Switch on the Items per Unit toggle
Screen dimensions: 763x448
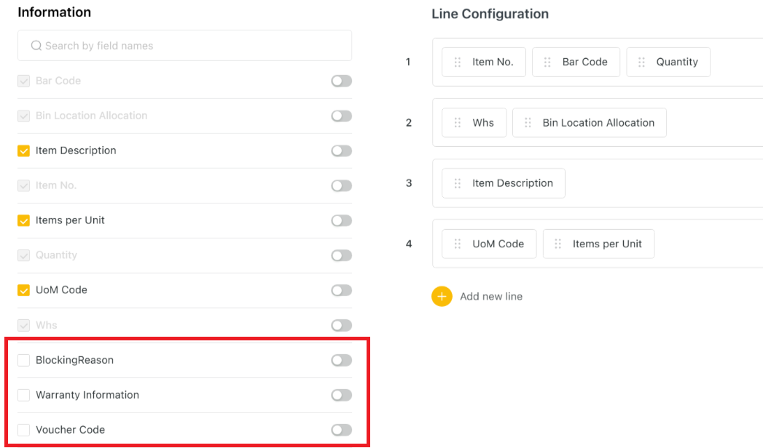341,220
